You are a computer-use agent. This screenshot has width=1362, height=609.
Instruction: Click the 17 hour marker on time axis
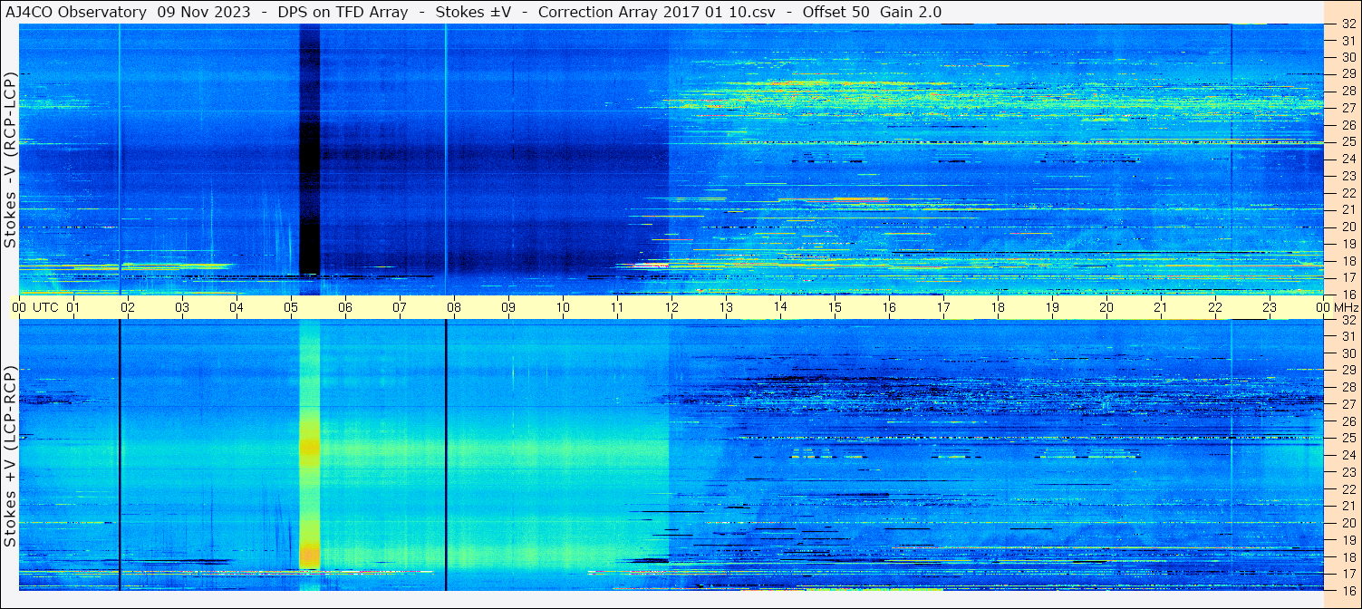(943, 307)
